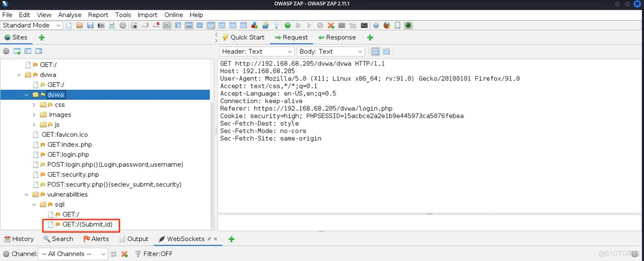Click the target icon in Sites panel toolbar
This screenshot has width=644, height=261.
[x=6, y=51]
